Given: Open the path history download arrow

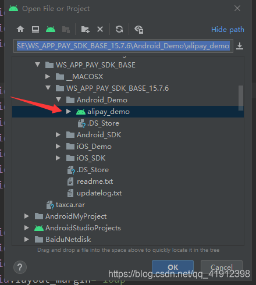Looking at the screenshot, I should pos(240,46).
